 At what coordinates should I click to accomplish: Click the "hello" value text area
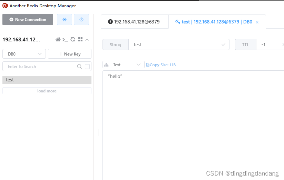click(x=193, y=125)
